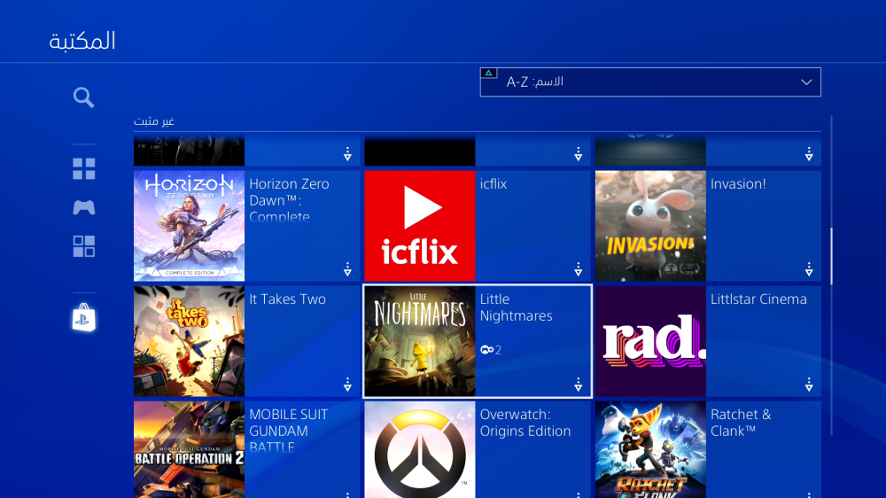Open the Overwatch logo thumbnail

[x=420, y=450]
